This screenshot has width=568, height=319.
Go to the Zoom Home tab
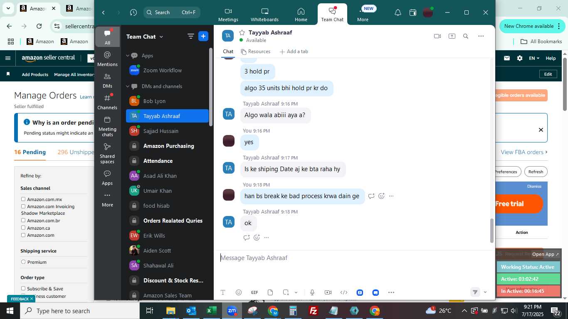(x=301, y=15)
